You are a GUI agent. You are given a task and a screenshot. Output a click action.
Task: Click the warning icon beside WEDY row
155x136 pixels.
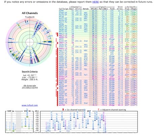(57, 39)
